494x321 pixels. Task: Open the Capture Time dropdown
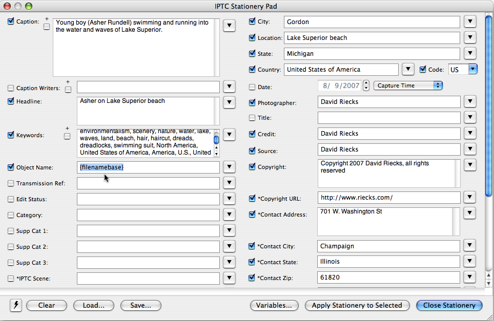point(408,85)
